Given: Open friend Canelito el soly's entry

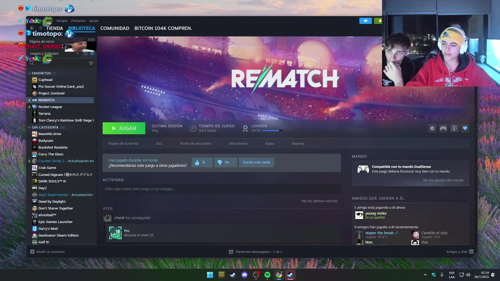Looking at the screenshot, I should [434, 233].
